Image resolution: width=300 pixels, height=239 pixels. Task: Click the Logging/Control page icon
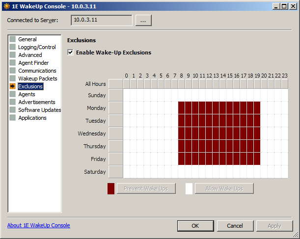click(12, 47)
